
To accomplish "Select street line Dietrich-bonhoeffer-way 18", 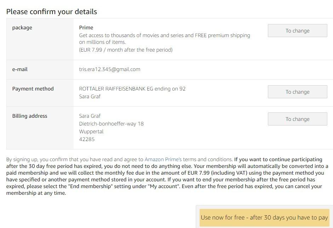I will pos(111,124).
